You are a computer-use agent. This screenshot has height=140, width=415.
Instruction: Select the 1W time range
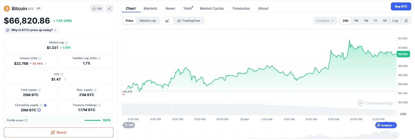(356, 21)
